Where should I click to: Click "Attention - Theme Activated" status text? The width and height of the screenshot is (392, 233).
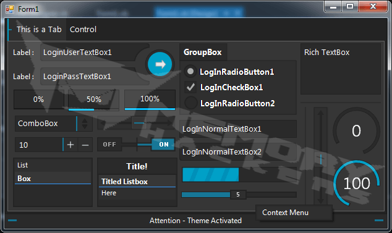coord(195,221)
